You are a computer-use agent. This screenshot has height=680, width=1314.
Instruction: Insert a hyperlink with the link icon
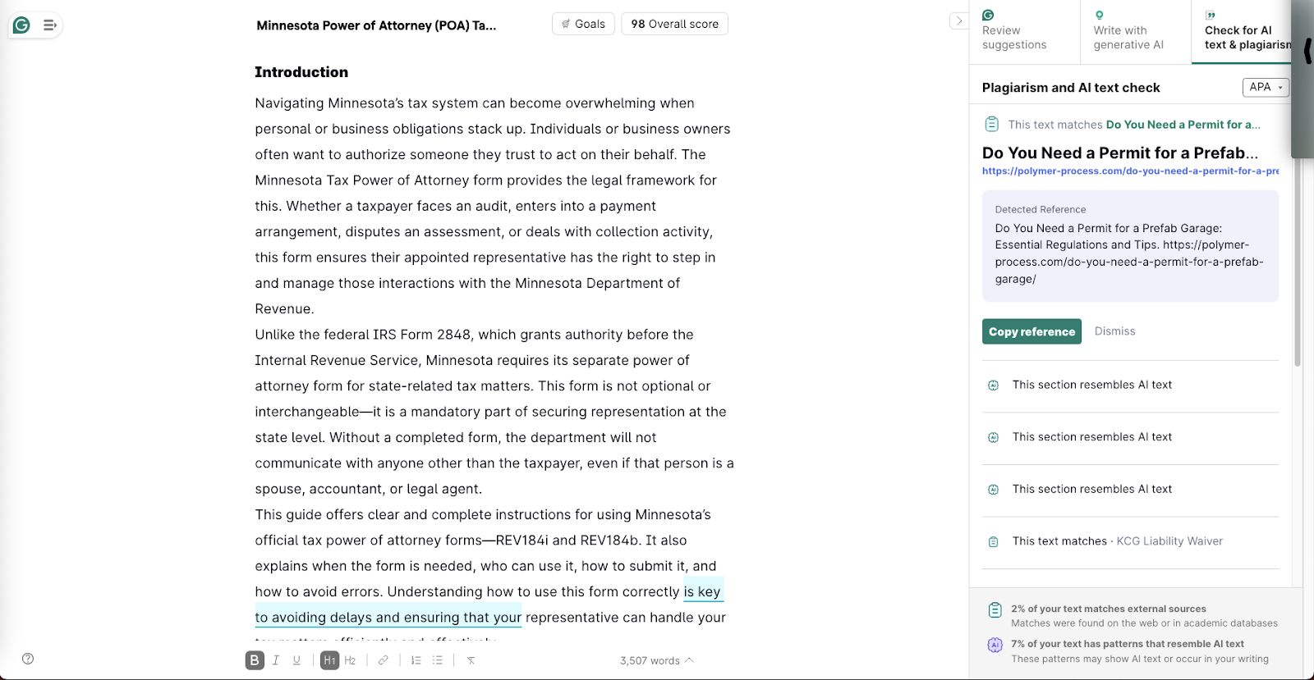pyautogui.click(x=383, y=660)
